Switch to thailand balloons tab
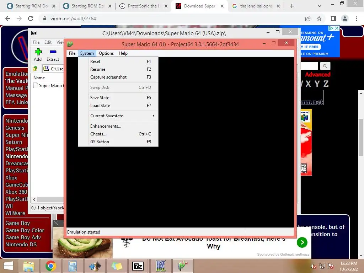 click(256, 6)
